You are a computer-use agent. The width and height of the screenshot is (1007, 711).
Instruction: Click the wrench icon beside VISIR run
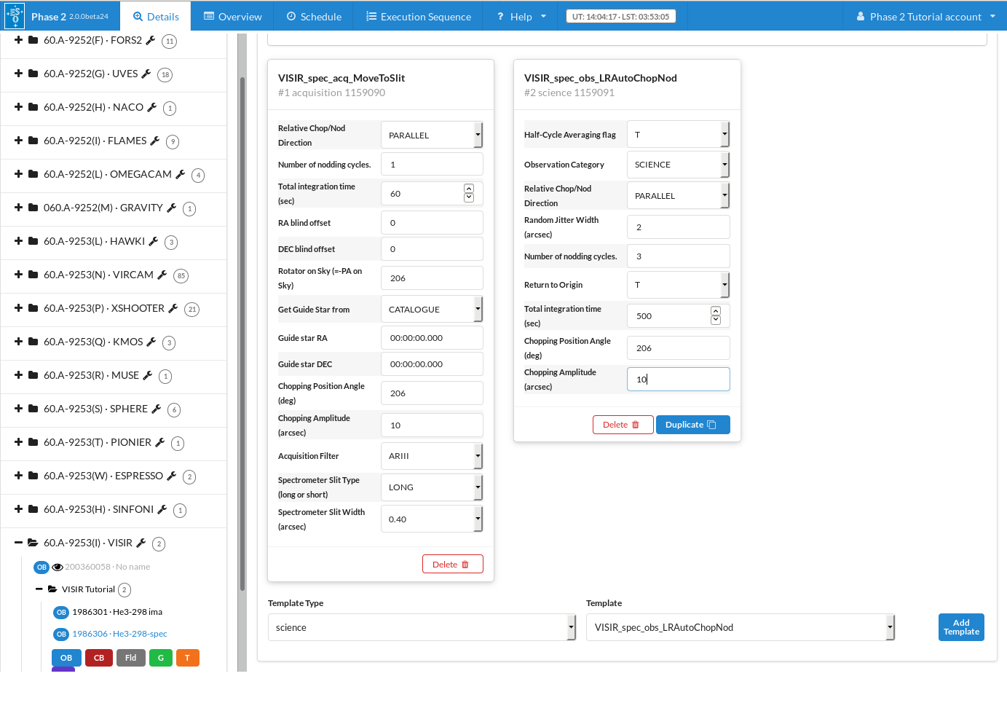[141, 543]
